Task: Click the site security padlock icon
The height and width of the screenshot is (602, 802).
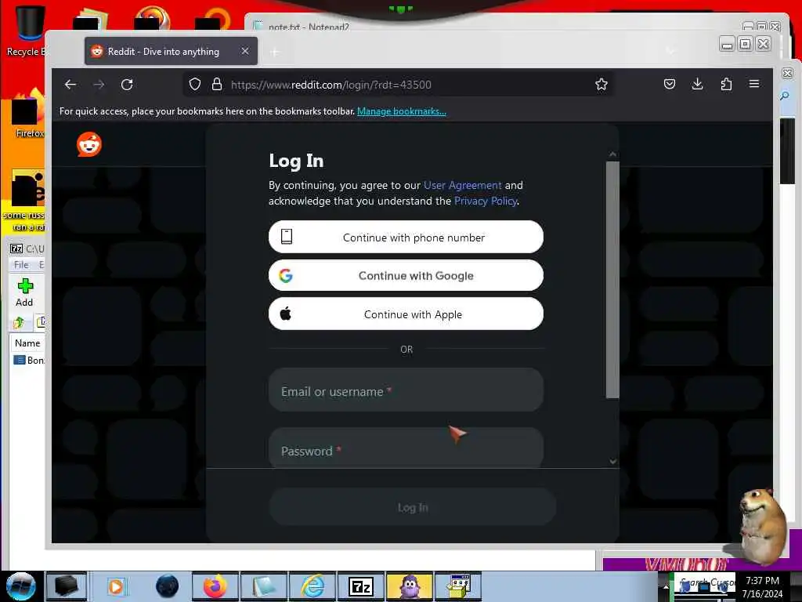Action: (x=217, y=85)
